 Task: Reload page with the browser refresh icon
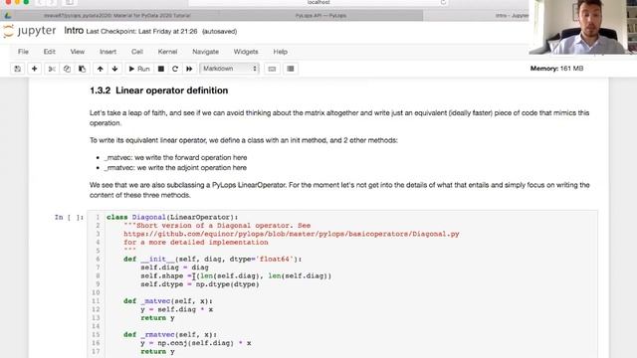(x=443, y=2)
